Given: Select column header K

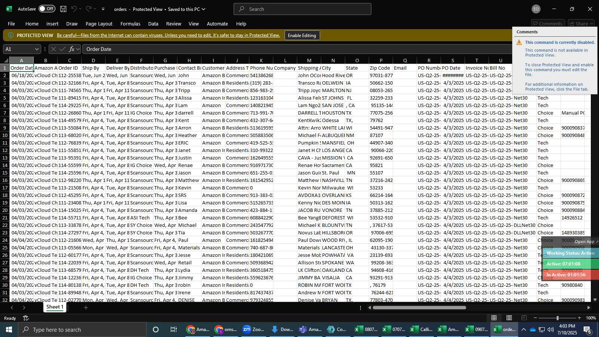Looking at the screenshot, I should pos(261,60).
